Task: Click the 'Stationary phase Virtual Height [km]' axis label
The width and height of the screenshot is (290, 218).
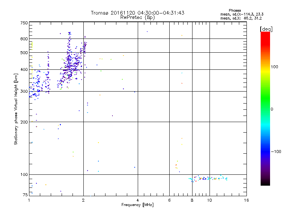Action: (x=16, y=109)
